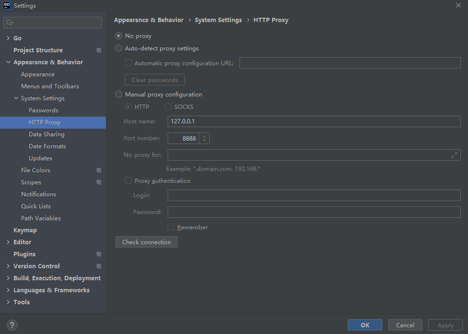Expand the Editor settings section
Image resolution: width=468 pixels, height=334 pixels.
pos(8,242)
